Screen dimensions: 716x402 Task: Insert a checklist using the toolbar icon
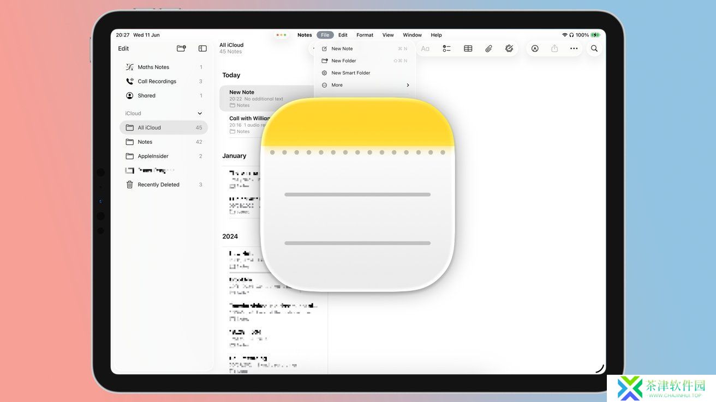(x=446, y=48)
